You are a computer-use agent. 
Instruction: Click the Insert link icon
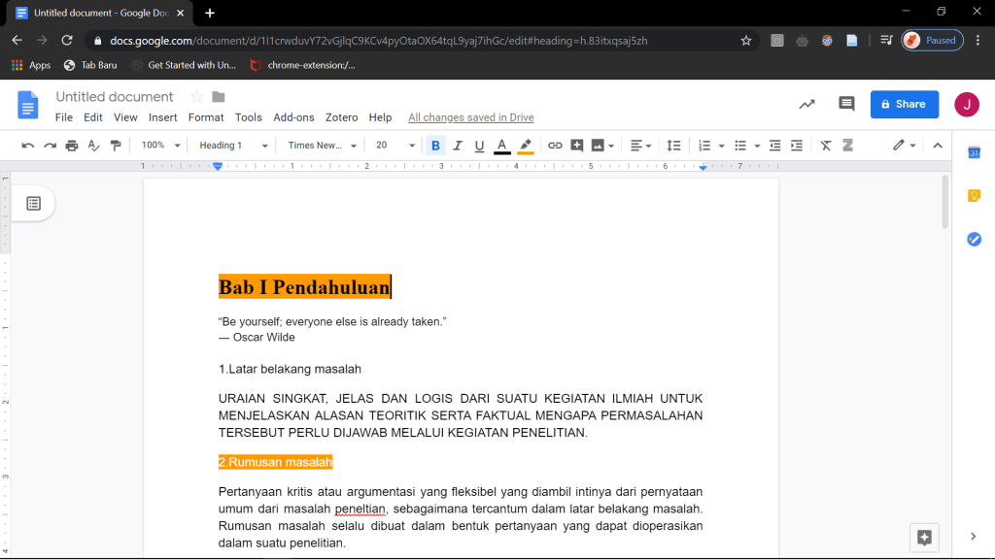click(555, 146)
